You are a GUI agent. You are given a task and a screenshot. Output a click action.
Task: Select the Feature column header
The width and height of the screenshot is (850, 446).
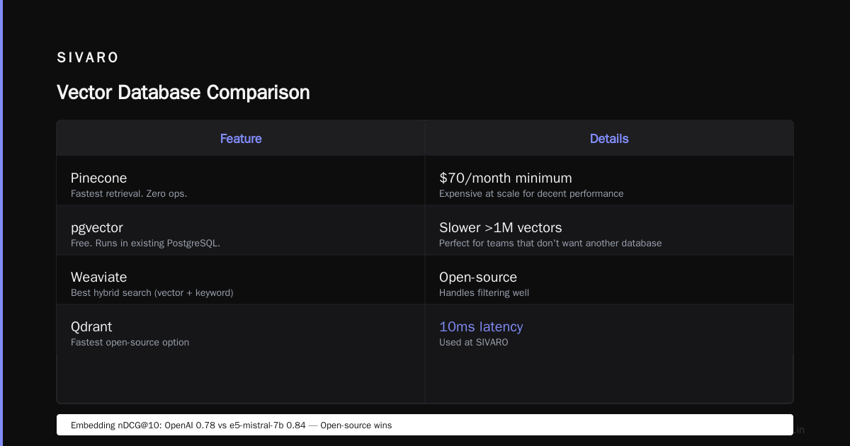241,139
